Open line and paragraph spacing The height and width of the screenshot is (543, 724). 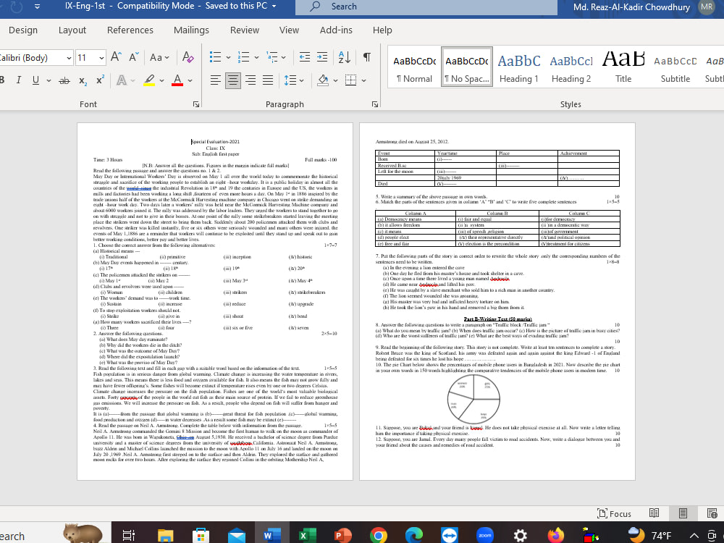[290, 80]
